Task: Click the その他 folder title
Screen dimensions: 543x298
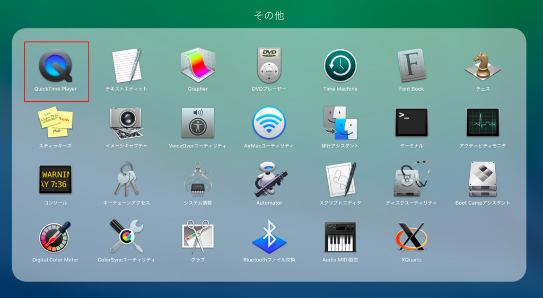Action: (269, 15)
